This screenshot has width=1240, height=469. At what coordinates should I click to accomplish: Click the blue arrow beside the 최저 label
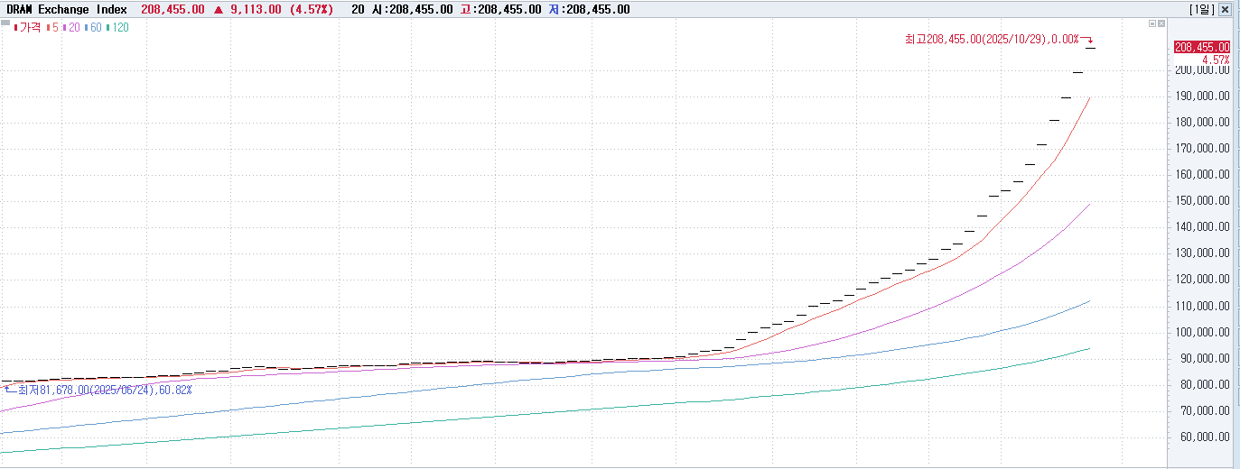[8, 389]
